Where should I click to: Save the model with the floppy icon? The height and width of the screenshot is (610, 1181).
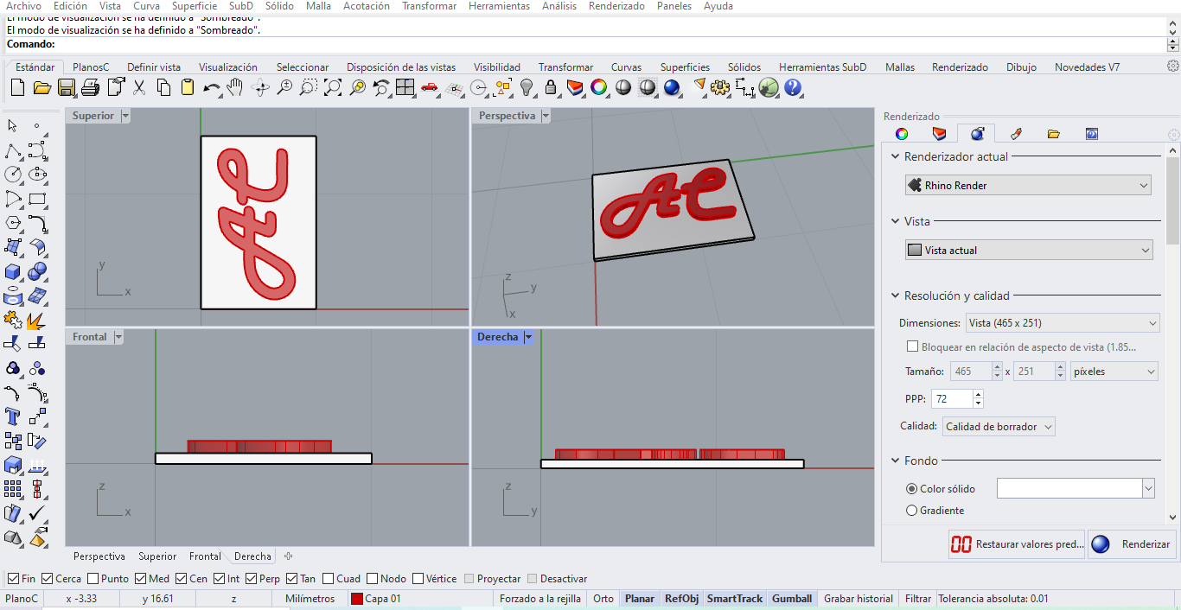(x=67, y=87)
